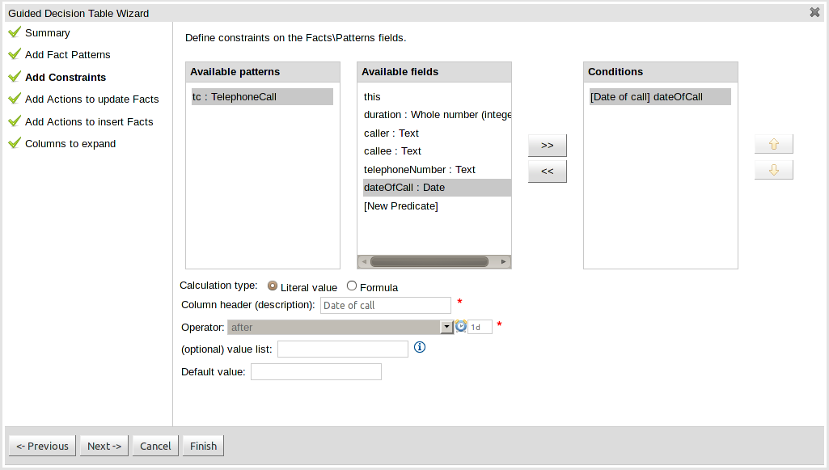Viewport: 829px width, 470px height.
Task: Click the Finish button
Action: coord(203,446)
